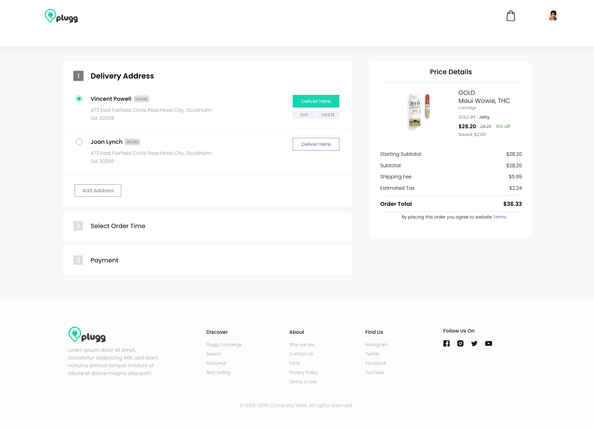Open the Contact Us link
594x429 pixels.
tap(301, 354)
